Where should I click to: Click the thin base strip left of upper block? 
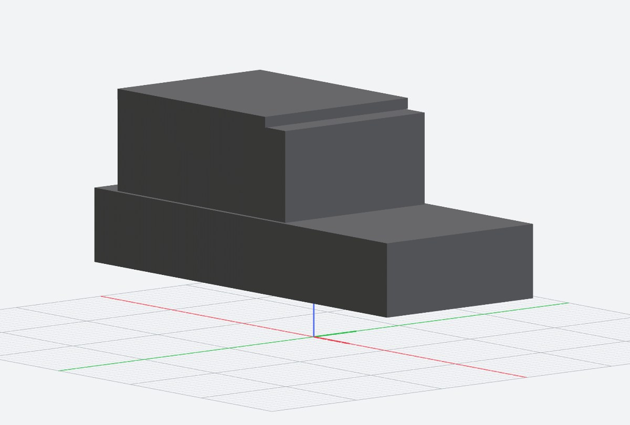pyautogui.click(x=107, y=187)
